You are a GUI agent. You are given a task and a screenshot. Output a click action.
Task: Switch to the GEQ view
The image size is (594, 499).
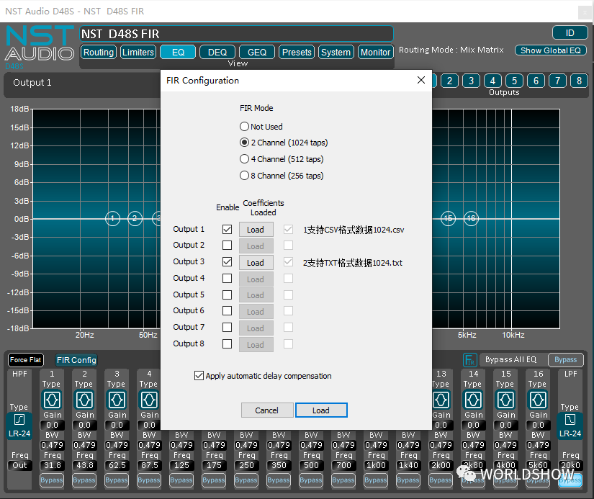(x=257, y=52)
